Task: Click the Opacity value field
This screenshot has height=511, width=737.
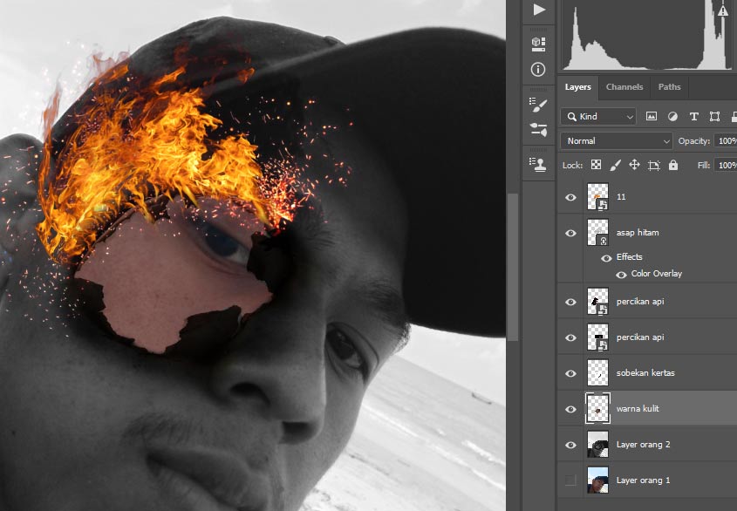Action: [x=726, y=141]
